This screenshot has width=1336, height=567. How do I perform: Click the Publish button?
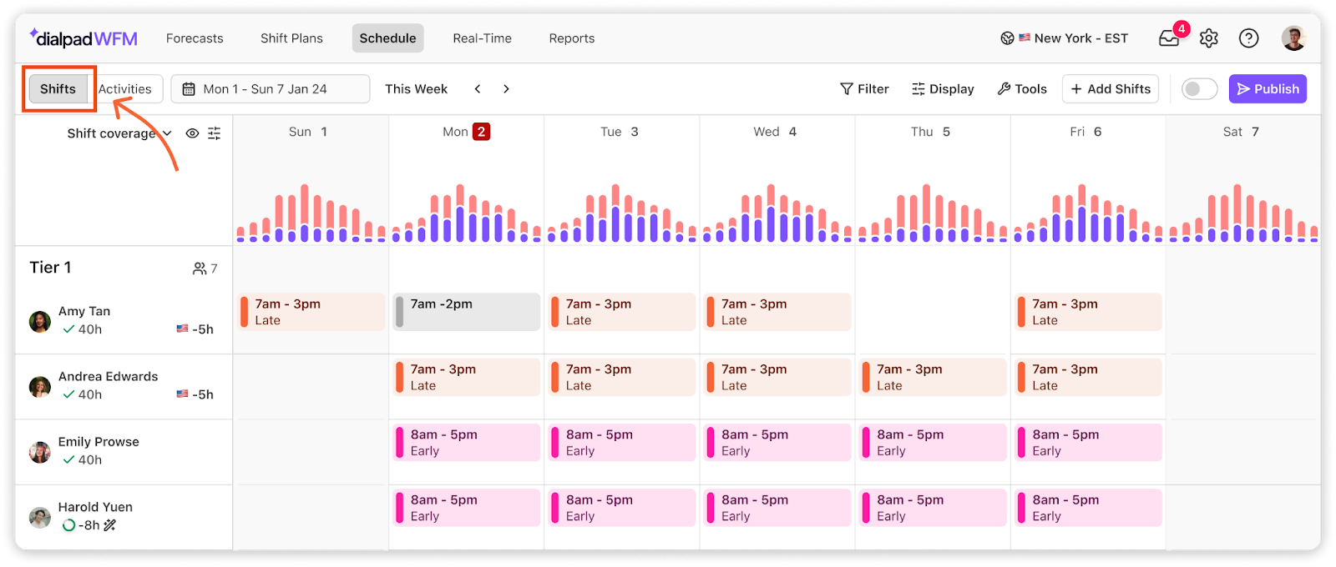(1268, 89)
